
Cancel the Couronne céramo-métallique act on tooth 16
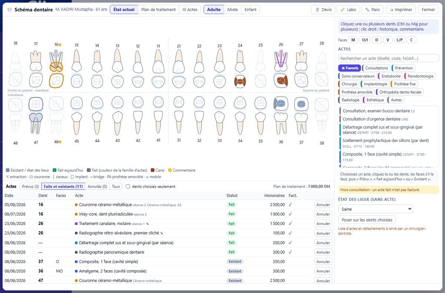(x=323, y=205)
